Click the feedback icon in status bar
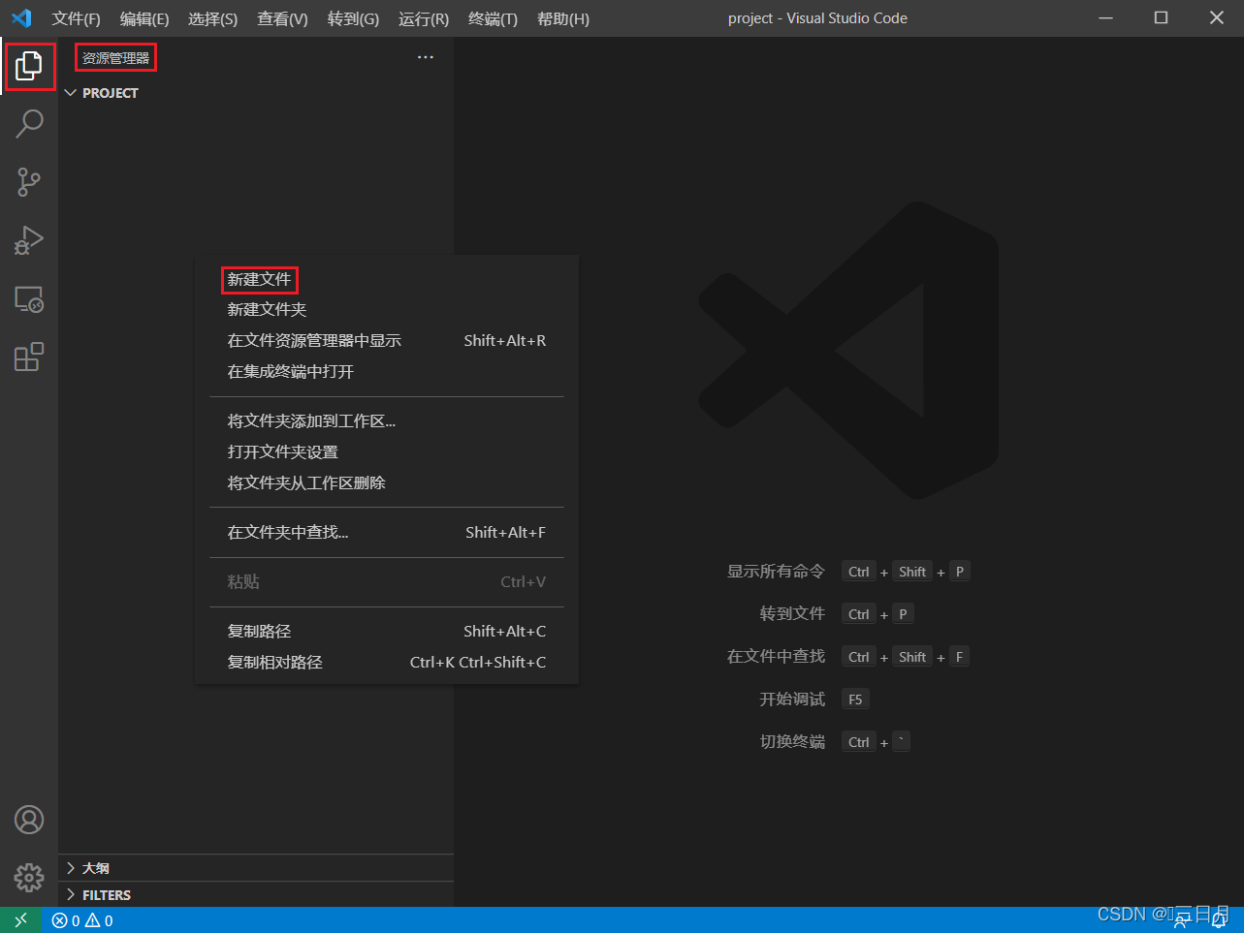1244x933 pixels. 1182,920
